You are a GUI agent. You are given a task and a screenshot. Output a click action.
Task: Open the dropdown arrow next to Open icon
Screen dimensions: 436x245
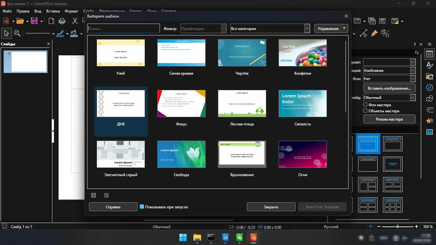[27, 21]
